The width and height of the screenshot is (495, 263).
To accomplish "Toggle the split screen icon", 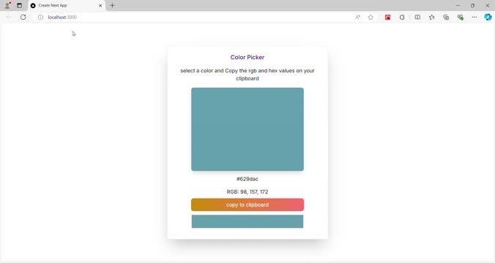I will click(417, 18).
